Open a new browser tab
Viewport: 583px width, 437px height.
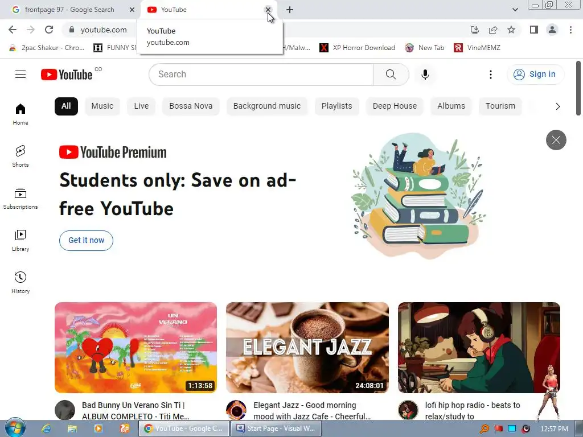pyautogui.click(x=290, y=10)
